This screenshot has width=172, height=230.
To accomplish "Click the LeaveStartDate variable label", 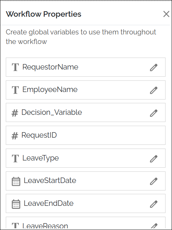I will pos(50,181).
